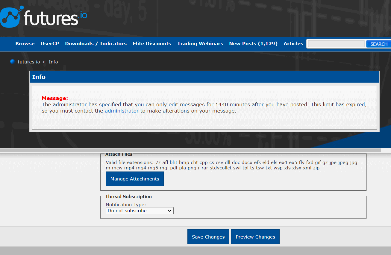Viewport: 391px width, 255px height.
Task: Click the red Message: label
Action: [x=55, y=98]
